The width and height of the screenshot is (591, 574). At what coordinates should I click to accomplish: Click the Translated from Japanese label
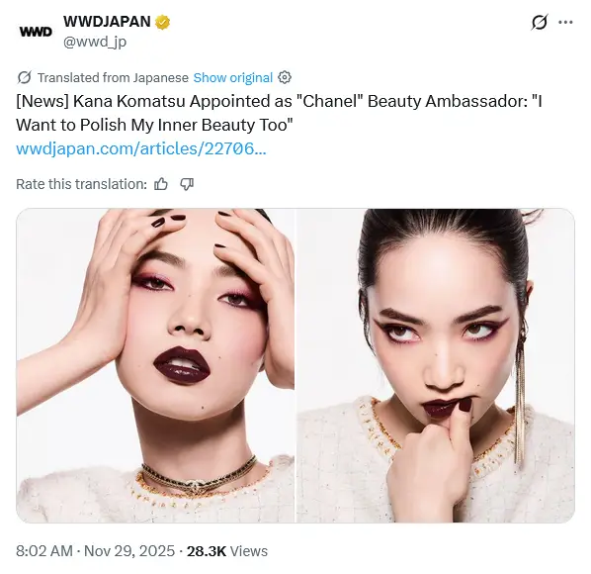113,78
